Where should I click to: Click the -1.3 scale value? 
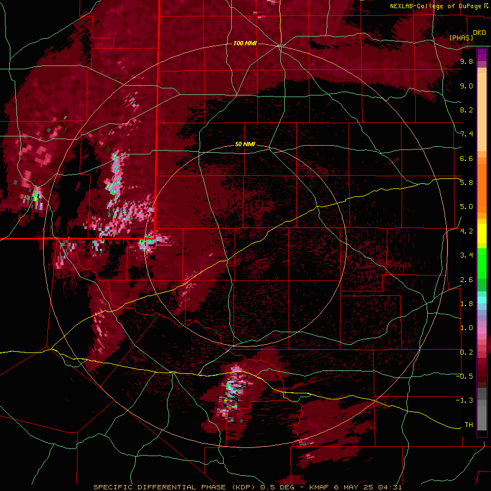(464, 400)
